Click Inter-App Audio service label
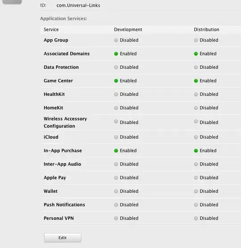The width and height of the screenshot is (241, 248). (62, 164)
